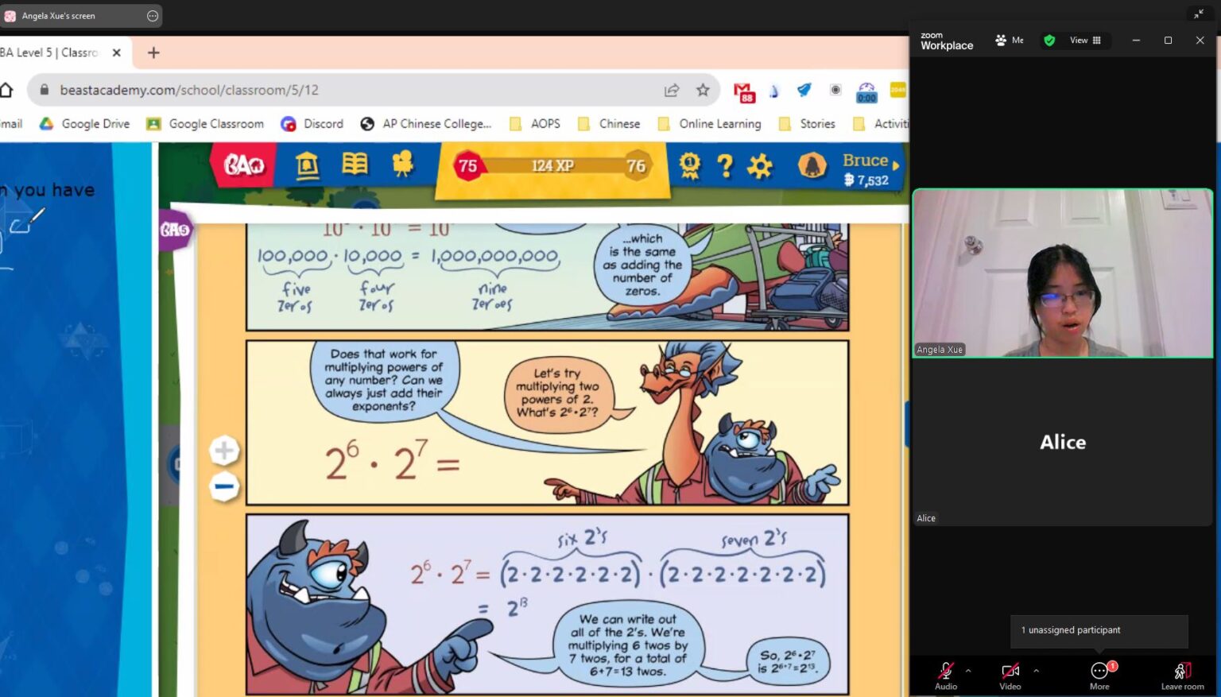The width and height of the screenshot is (1221, 697).
Task: Open the Beast Academy school building icon
Action: click(x=307, y=165)
